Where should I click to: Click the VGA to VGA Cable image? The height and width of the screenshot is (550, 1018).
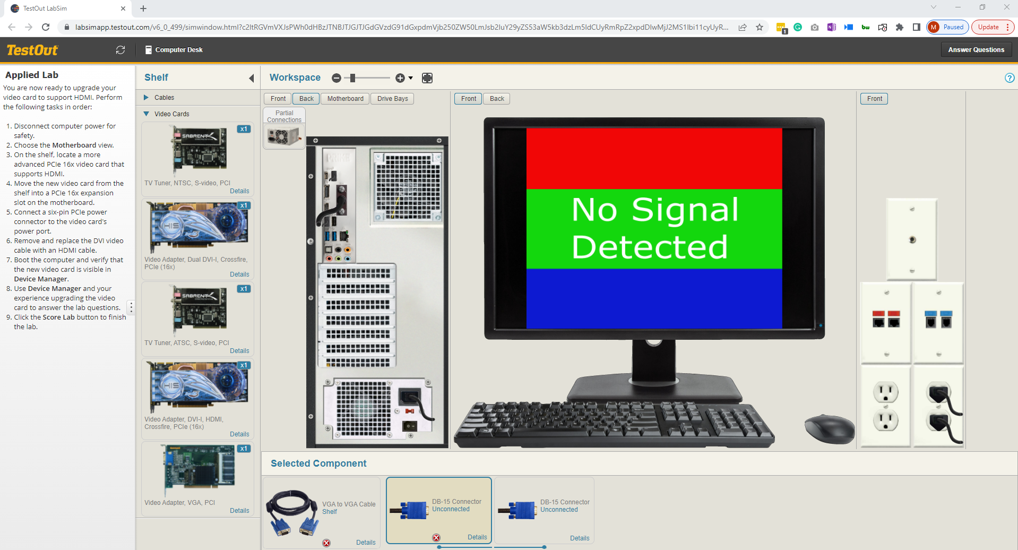tap(292, 512)
